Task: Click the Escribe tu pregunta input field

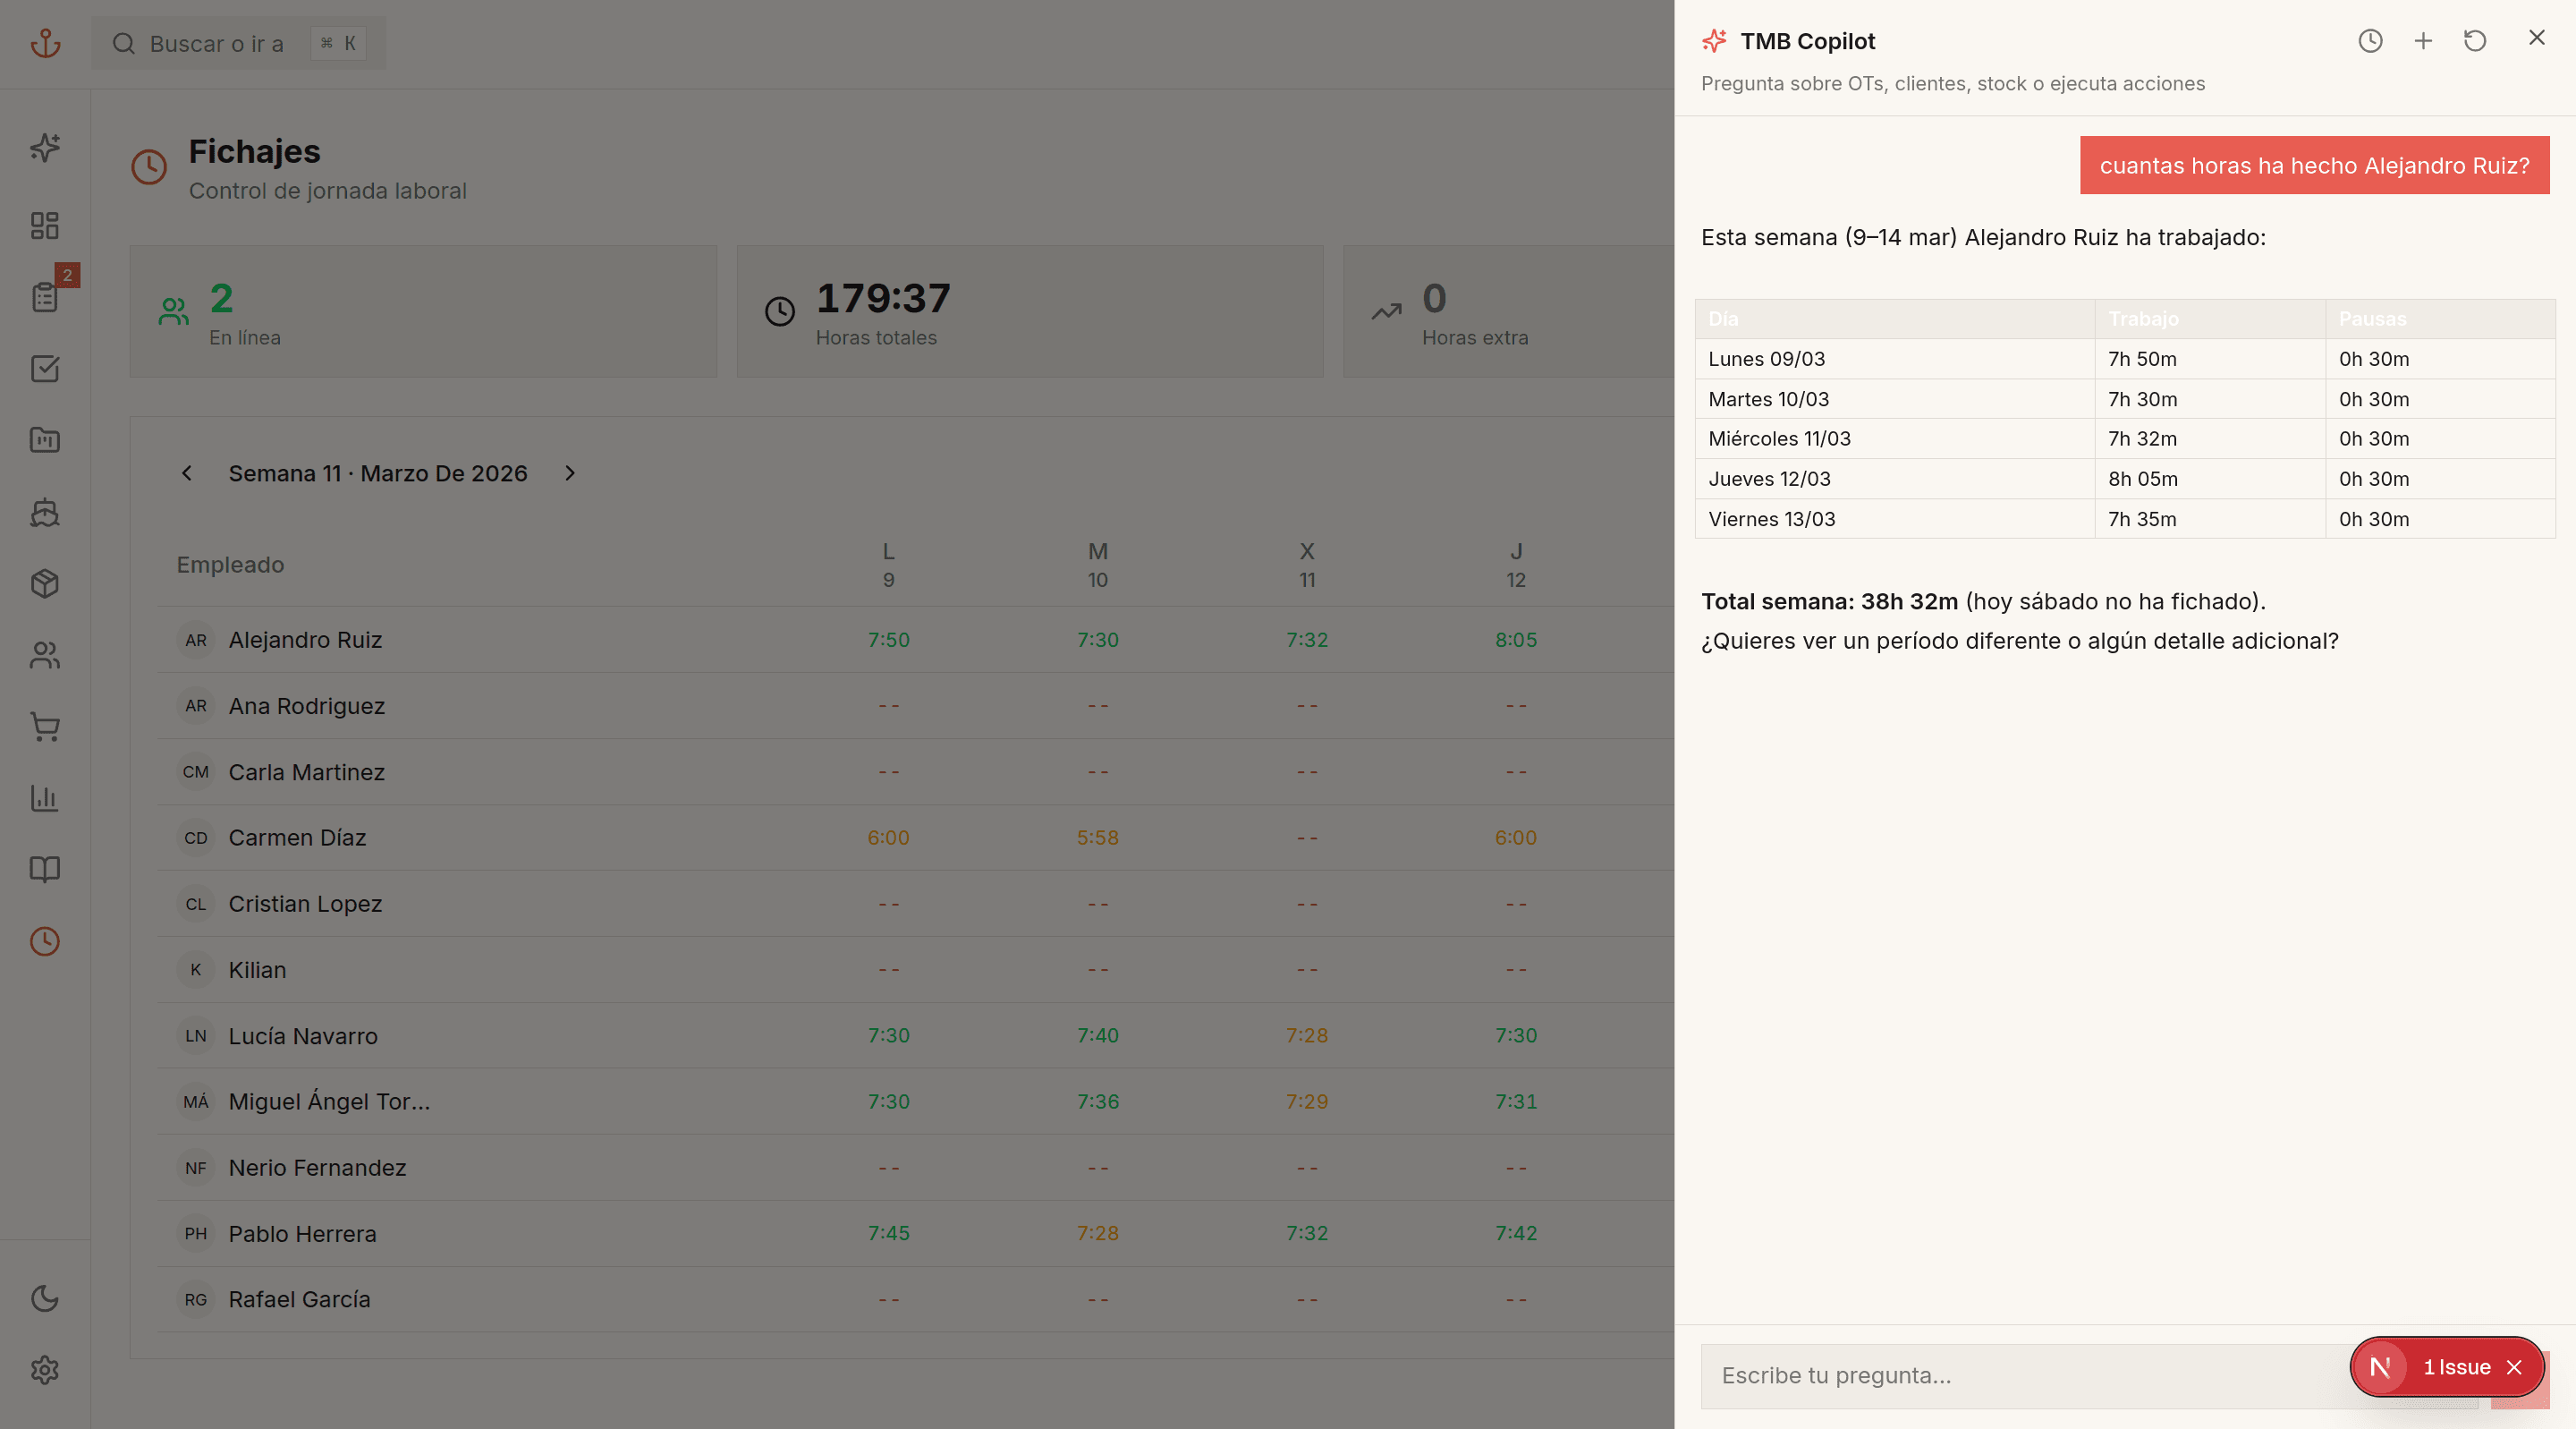Action: point(2050,1376)
